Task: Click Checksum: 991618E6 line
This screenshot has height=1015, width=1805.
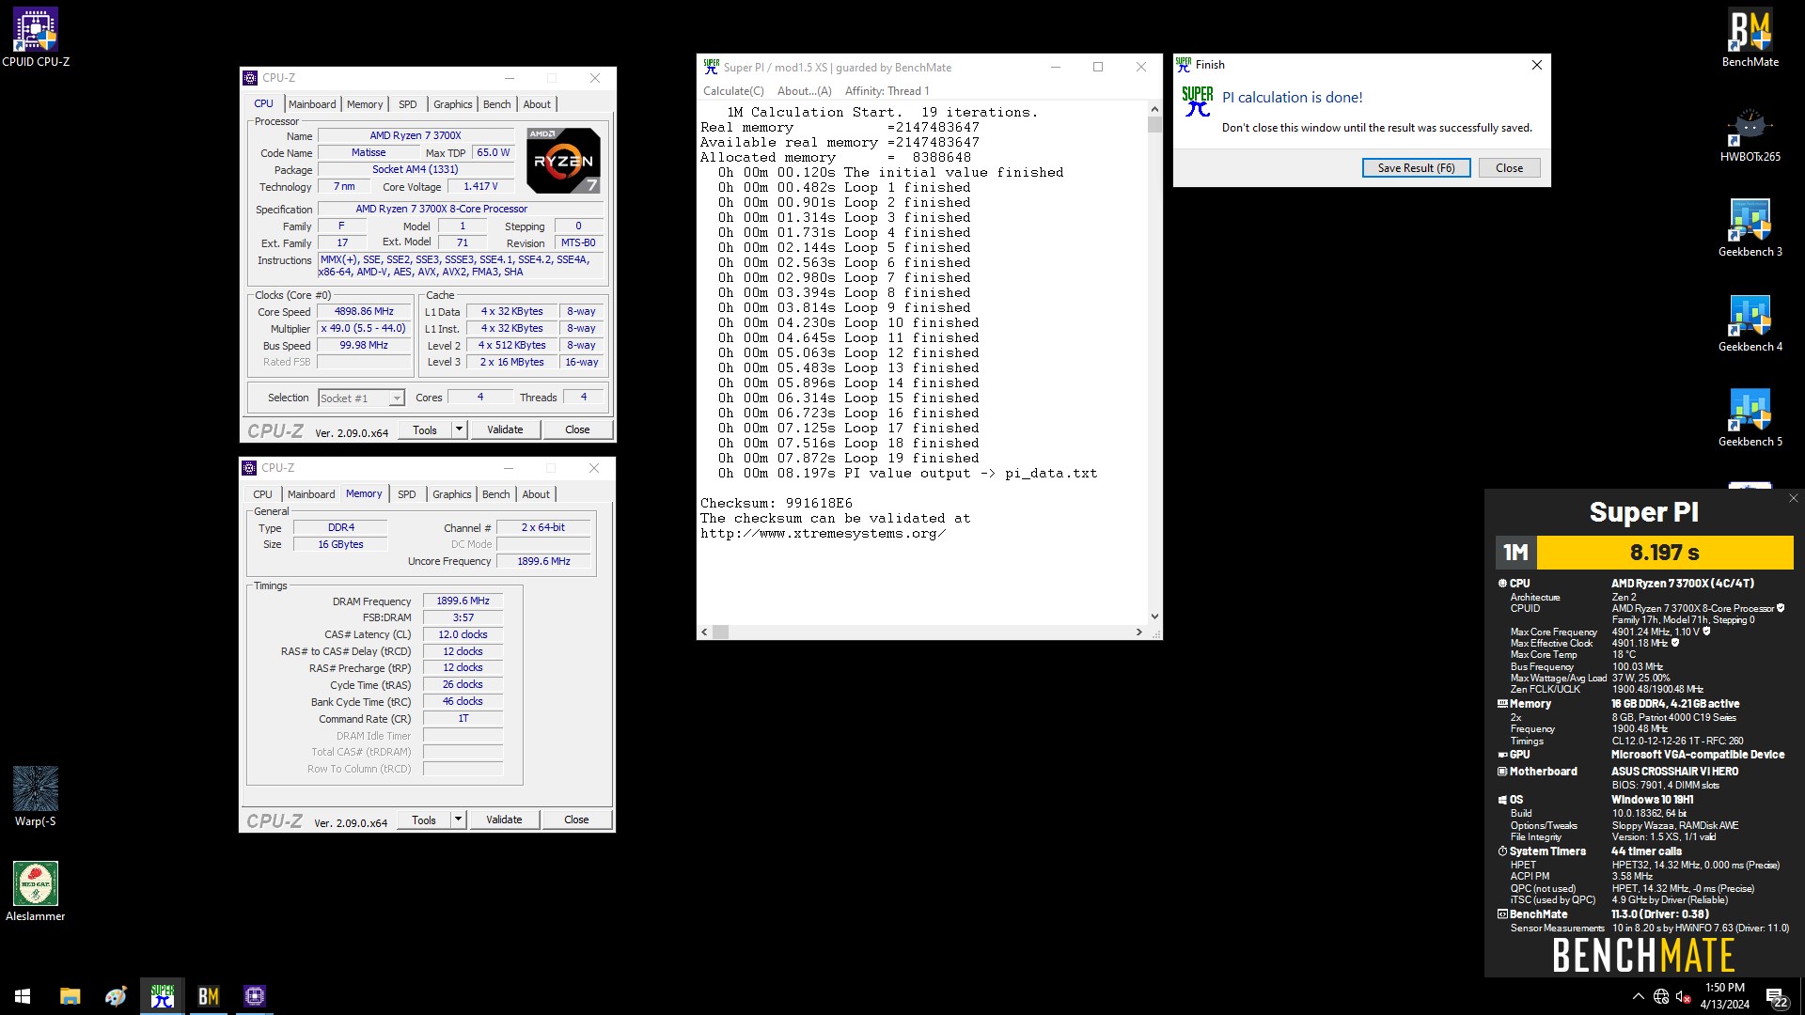Action: pos(777,504)
